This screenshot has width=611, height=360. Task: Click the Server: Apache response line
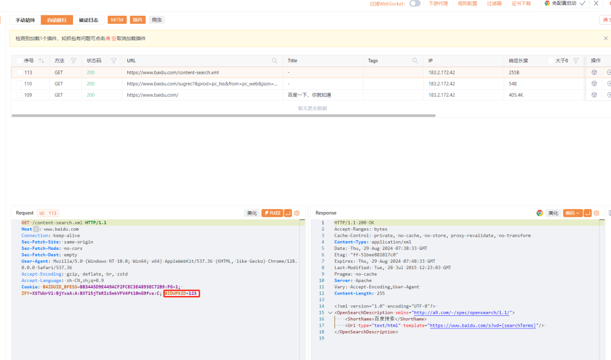(352, 281)
